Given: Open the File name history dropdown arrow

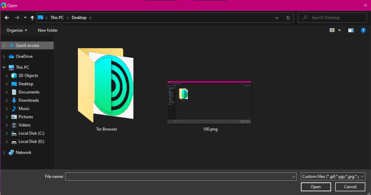Looking at the screenshot, I should coord(294,176).
